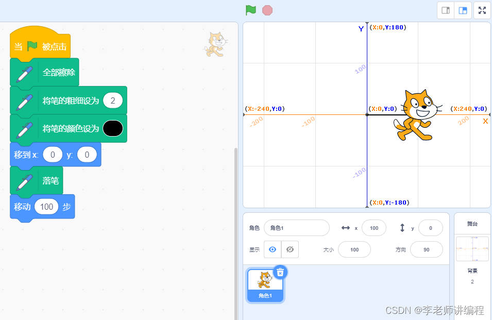The width and height of the screenshot is (492, 320).
Task: Select the 角色1 sprite thumbnail
Action: click(265, 285)
